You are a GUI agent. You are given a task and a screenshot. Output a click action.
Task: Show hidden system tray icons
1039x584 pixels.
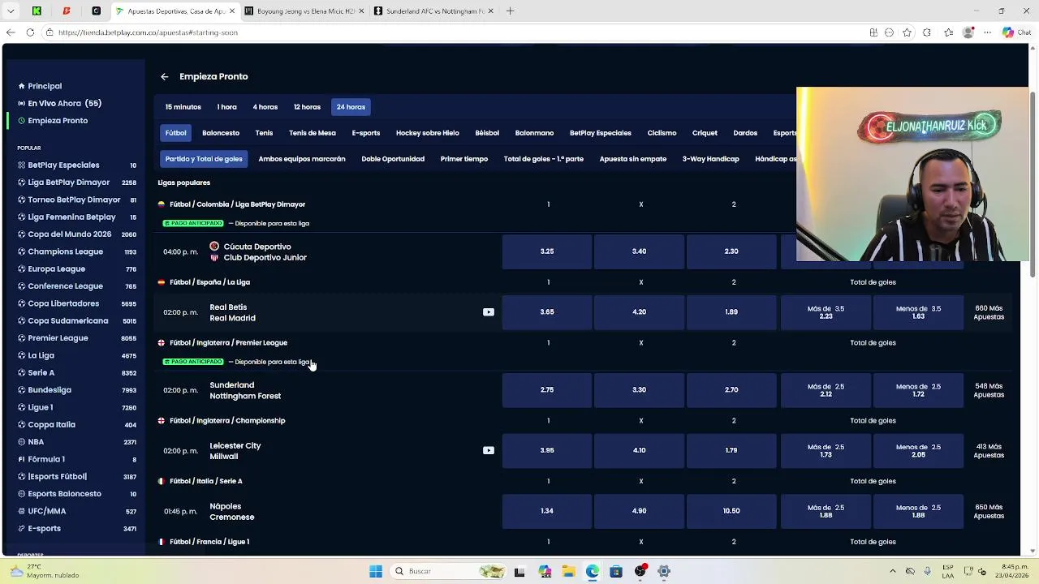pos(893,571)
